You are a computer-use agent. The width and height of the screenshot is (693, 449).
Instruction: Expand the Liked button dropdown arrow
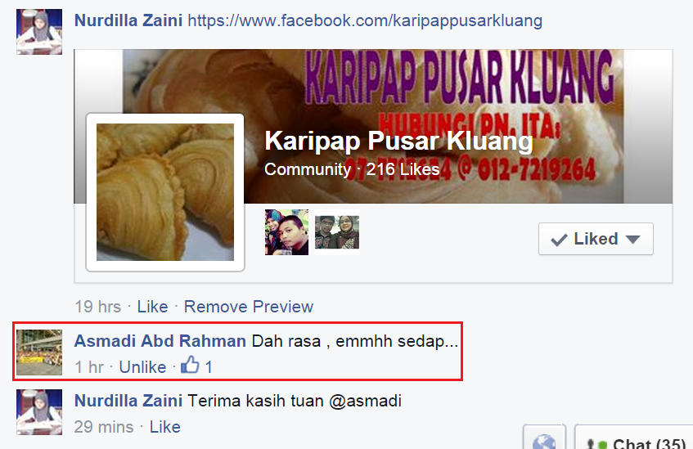click(x=633, y=240)
